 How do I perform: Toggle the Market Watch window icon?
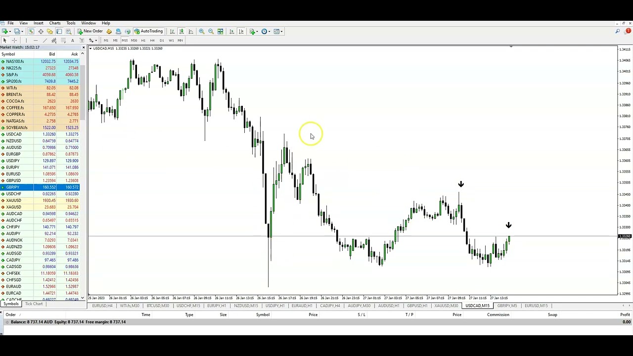coord(31,31)
